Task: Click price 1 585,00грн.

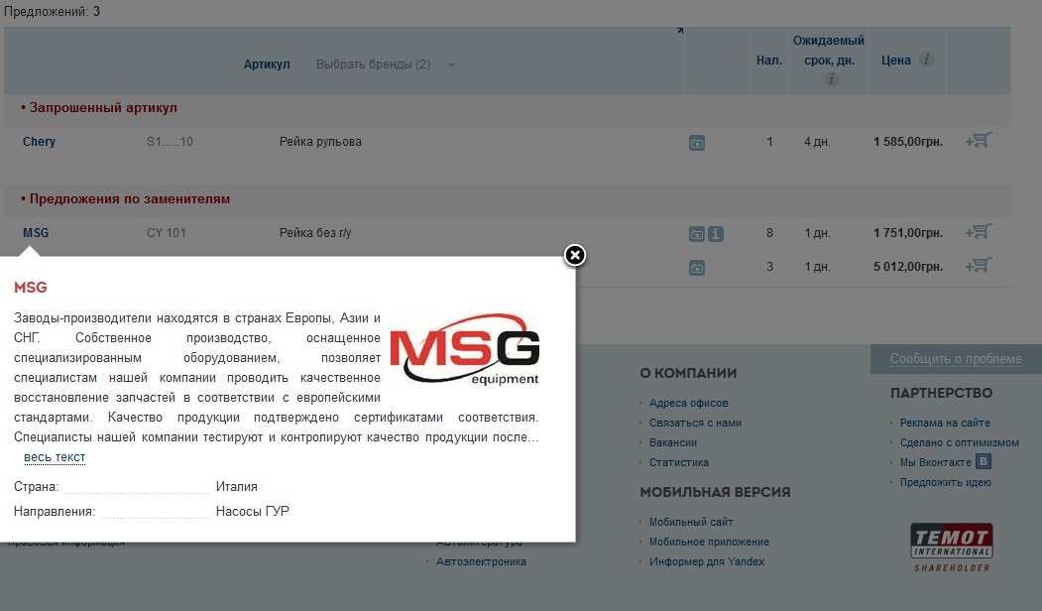Action: (908, 142)
